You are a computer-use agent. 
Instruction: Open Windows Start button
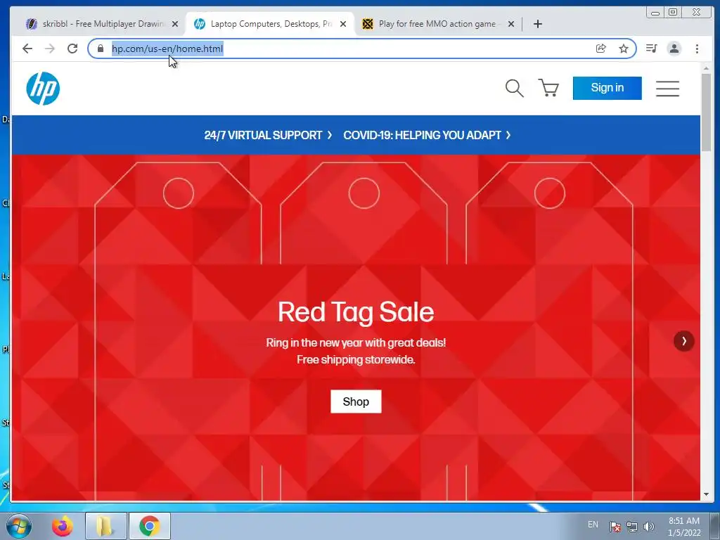point(19,526)
